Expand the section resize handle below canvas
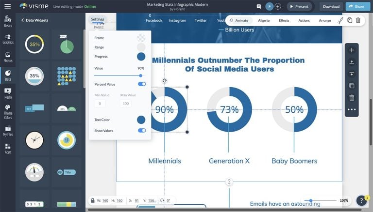The image size is (373, 212). click(x=229, y=182)
